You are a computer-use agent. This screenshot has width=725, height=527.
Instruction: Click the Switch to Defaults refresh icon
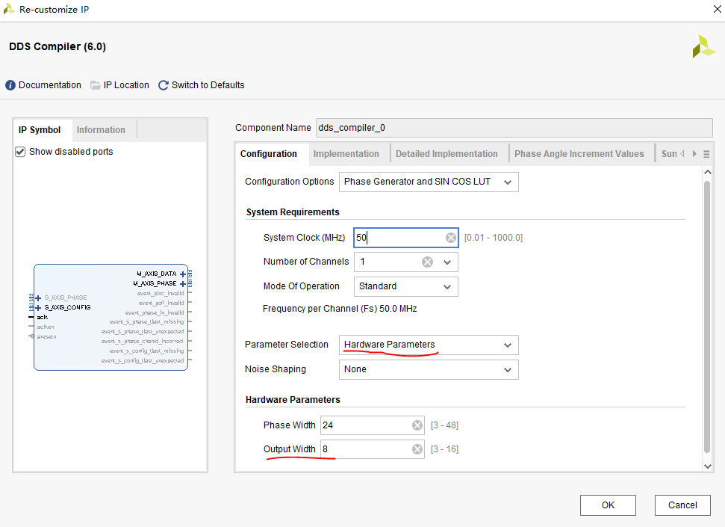[x=164, y=85]
